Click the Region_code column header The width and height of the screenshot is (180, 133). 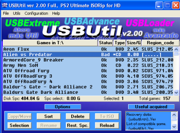[161, 43]
